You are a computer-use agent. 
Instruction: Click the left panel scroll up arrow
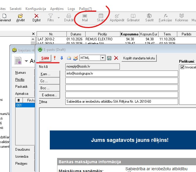point(33,39)
